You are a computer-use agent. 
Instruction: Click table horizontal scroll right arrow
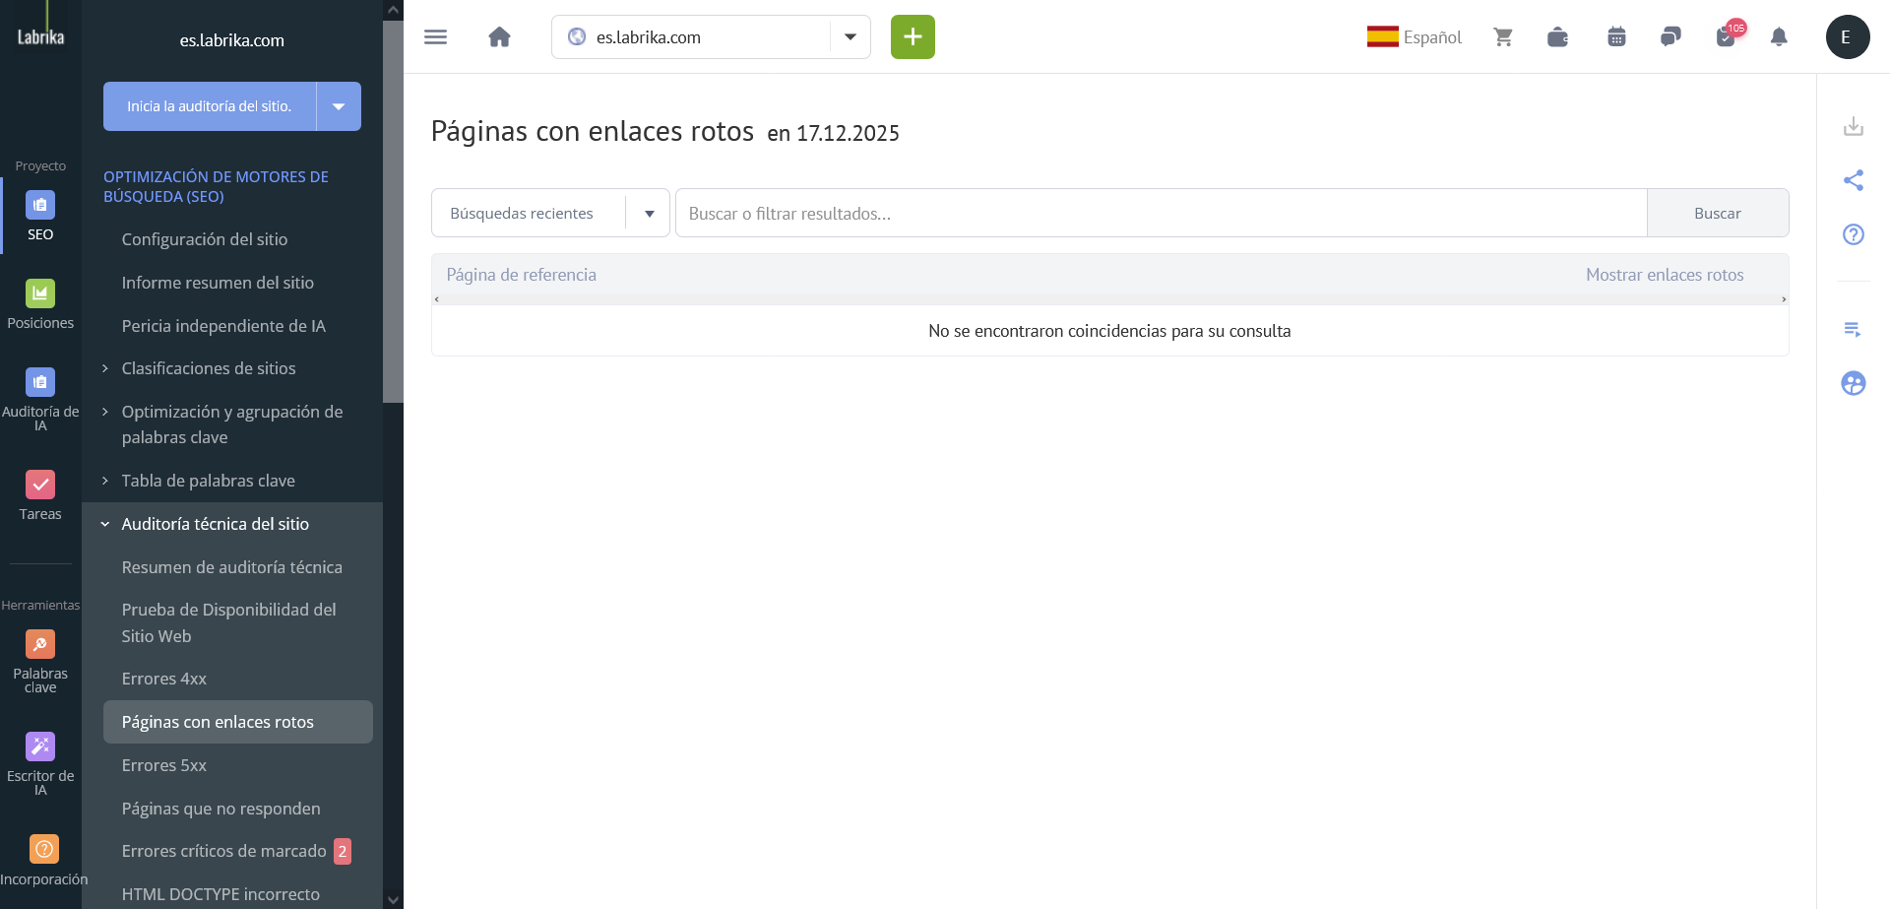click(1784, 299)
